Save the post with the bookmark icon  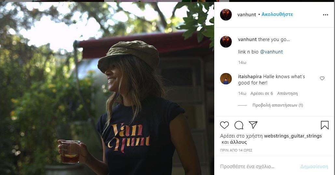point(325,125)
